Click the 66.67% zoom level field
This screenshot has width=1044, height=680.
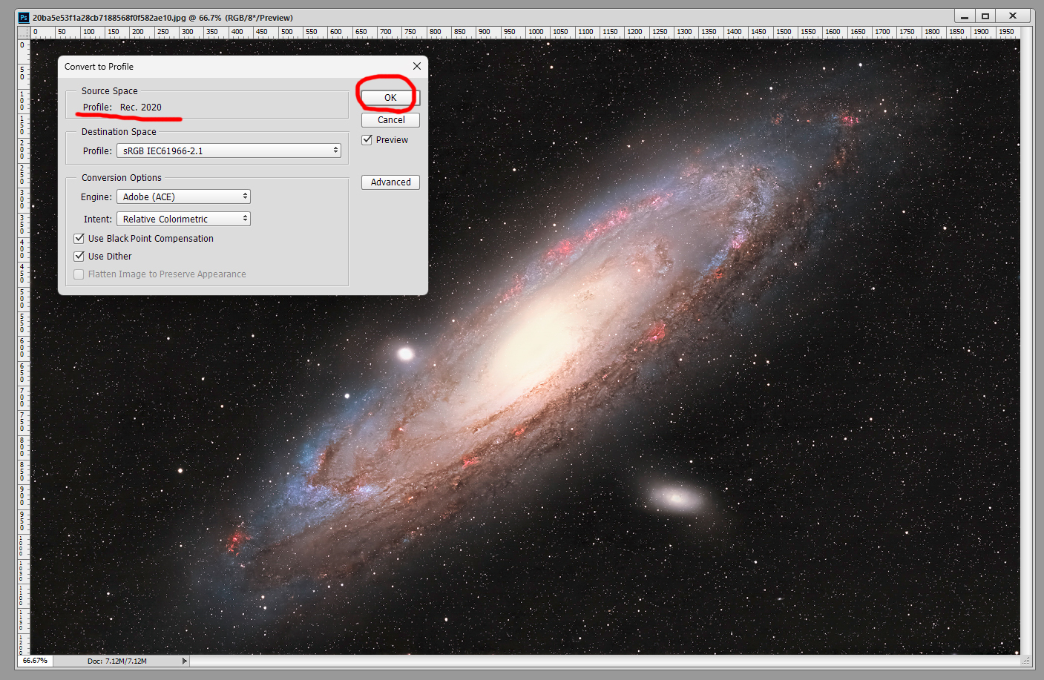[x=35, y=661]
